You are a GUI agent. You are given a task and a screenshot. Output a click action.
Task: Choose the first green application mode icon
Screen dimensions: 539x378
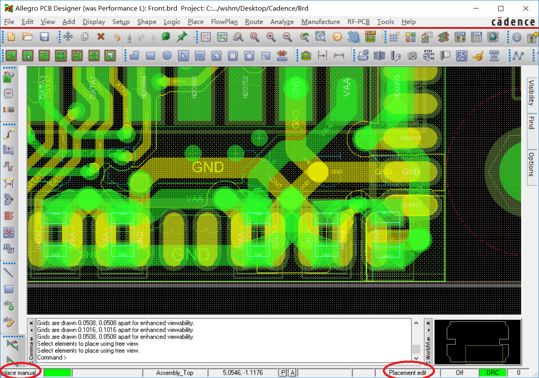tap(11, 56)
